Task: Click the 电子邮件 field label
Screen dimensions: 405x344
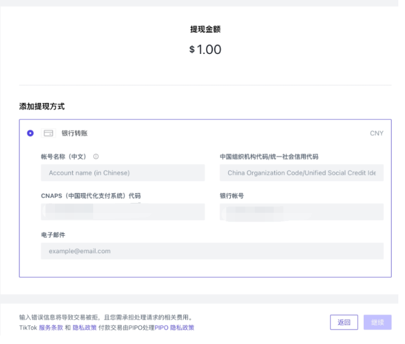Action: [53, 234]
